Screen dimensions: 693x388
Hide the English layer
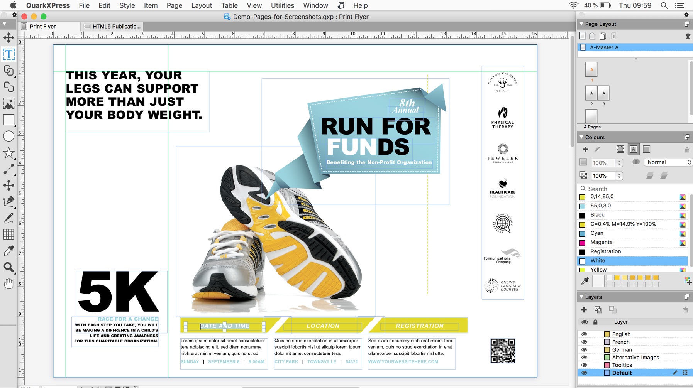tap(584, 334)
